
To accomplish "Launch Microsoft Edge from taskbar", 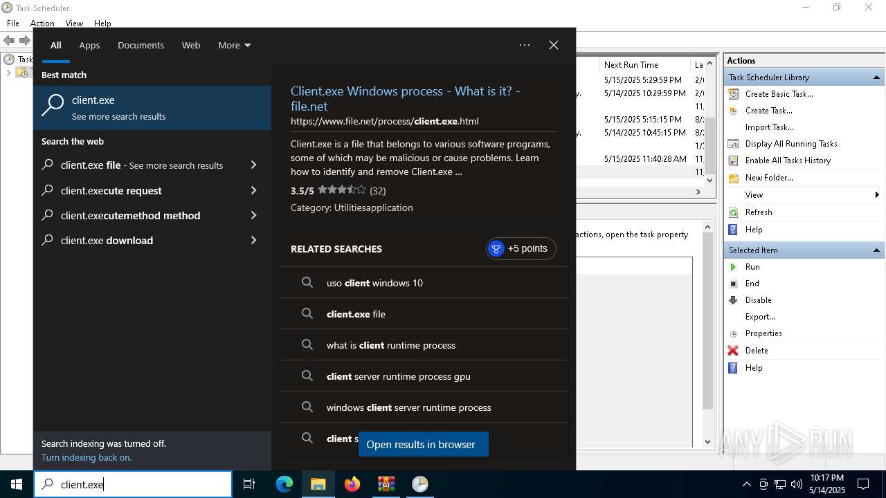I will [x=284, y=484].
